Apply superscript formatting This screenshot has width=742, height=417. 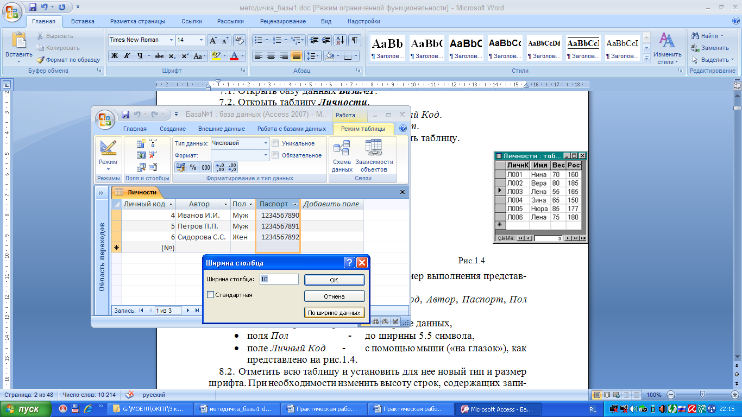point(185,56)
